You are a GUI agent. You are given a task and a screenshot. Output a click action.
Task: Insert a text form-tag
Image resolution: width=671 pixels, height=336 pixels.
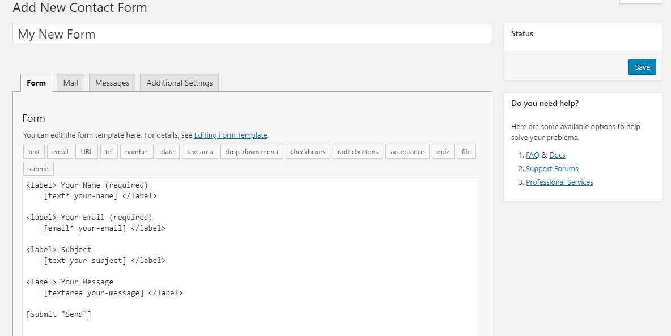coord(33,151)
